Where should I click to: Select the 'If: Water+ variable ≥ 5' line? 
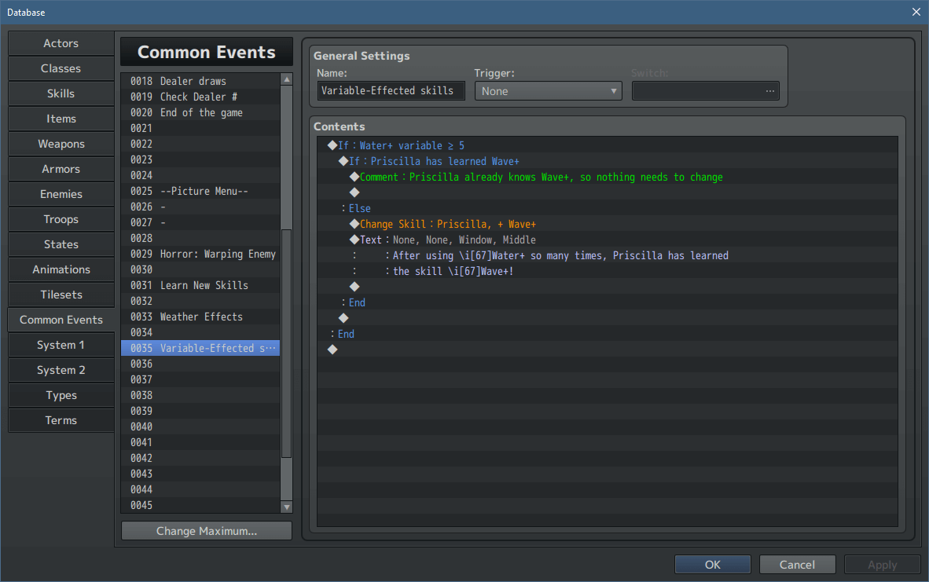(x=608, y=145)
